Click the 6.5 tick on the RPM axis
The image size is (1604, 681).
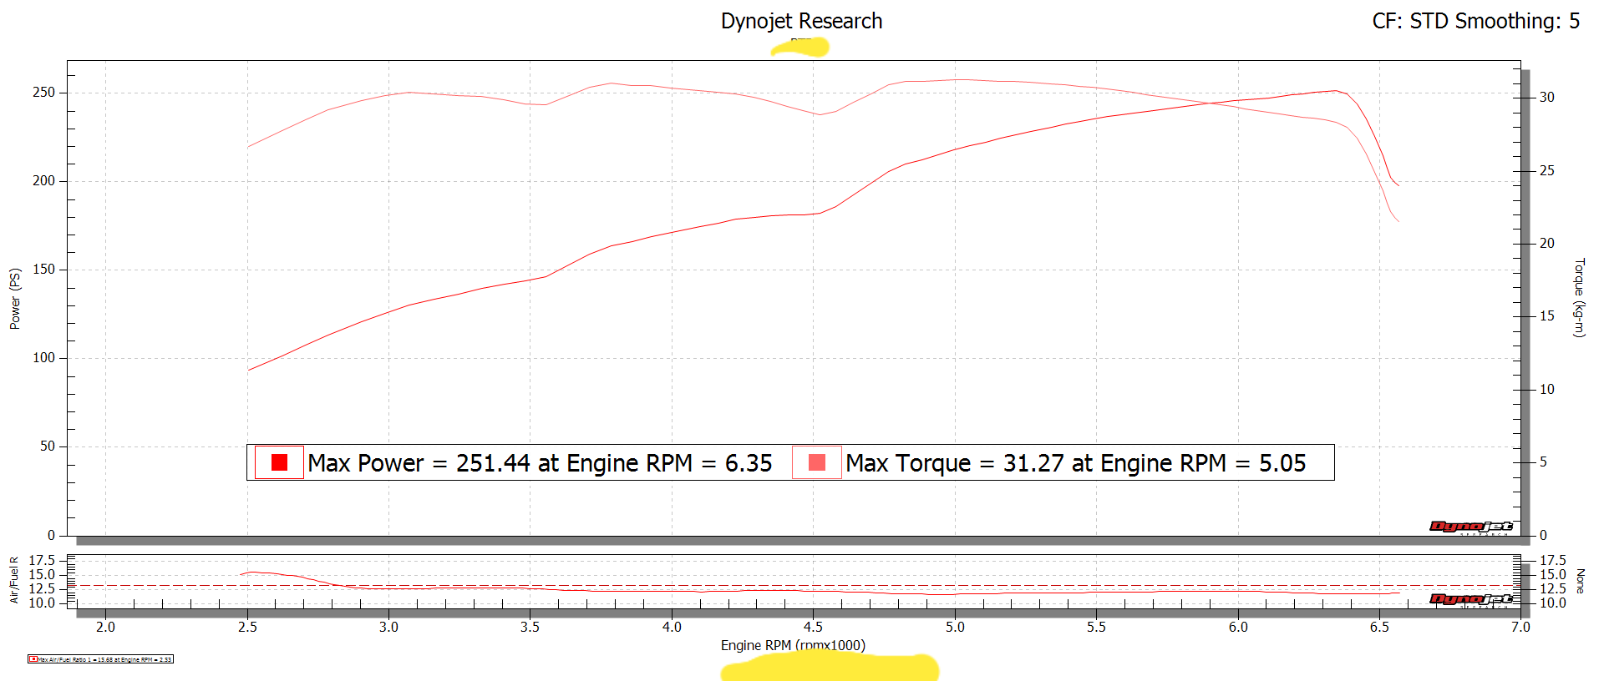pyautogui.click(x=1379, y=627)
